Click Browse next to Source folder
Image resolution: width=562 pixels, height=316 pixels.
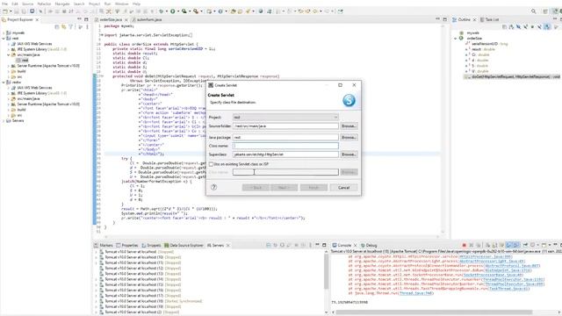tap(349, 126)
